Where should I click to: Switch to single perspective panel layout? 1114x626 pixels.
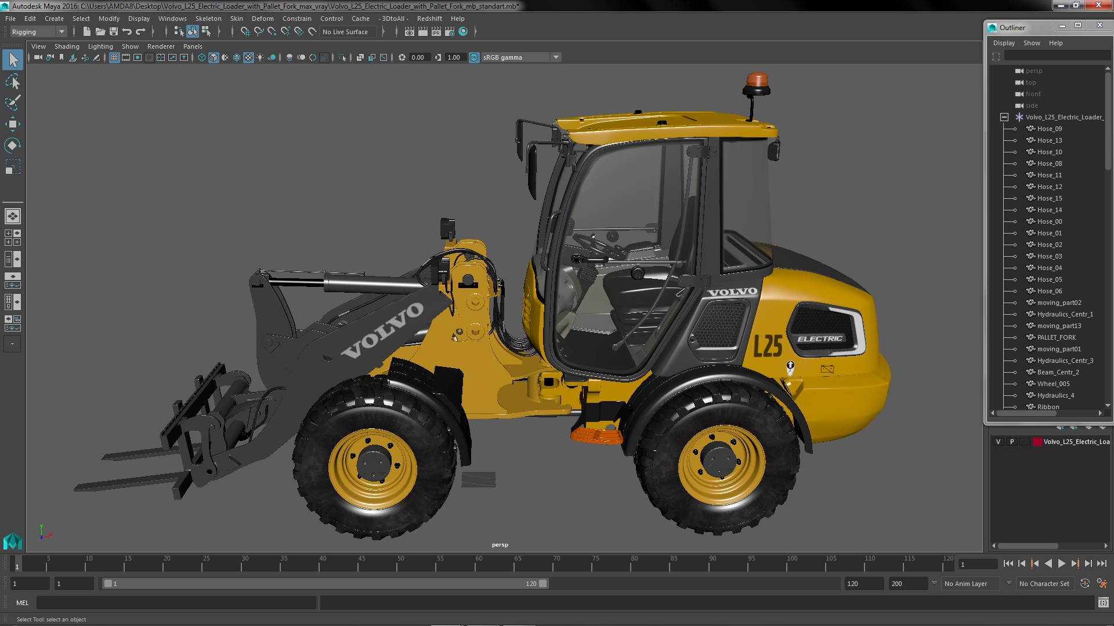(13, 216)
